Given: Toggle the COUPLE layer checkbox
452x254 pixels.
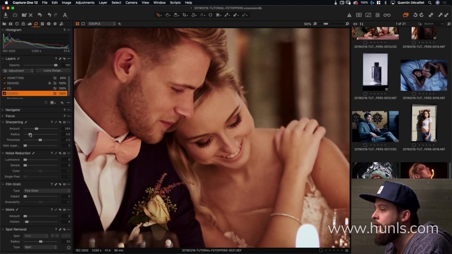Looking at the screenshot, I should (4, 93).
